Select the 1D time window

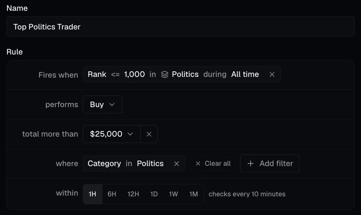(154, 194)
